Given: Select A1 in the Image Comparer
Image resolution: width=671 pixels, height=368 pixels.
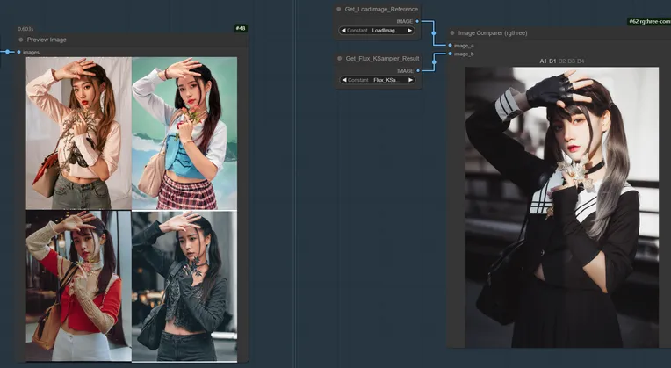Looking at the screenshot, I should 543,61.
